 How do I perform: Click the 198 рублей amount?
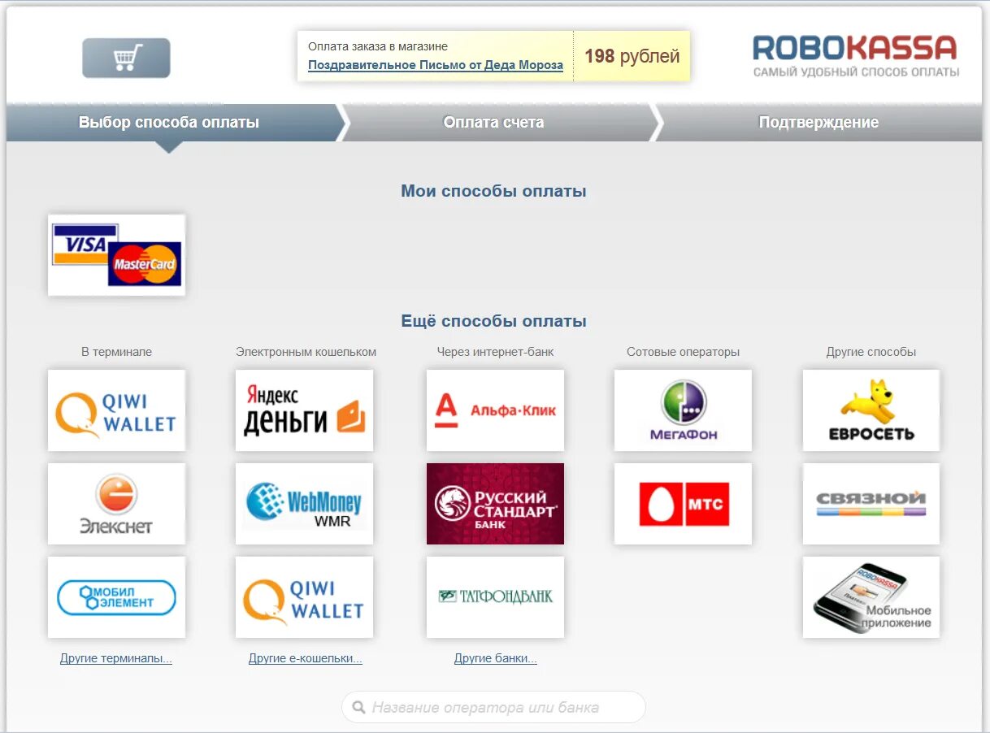(632, 56)
